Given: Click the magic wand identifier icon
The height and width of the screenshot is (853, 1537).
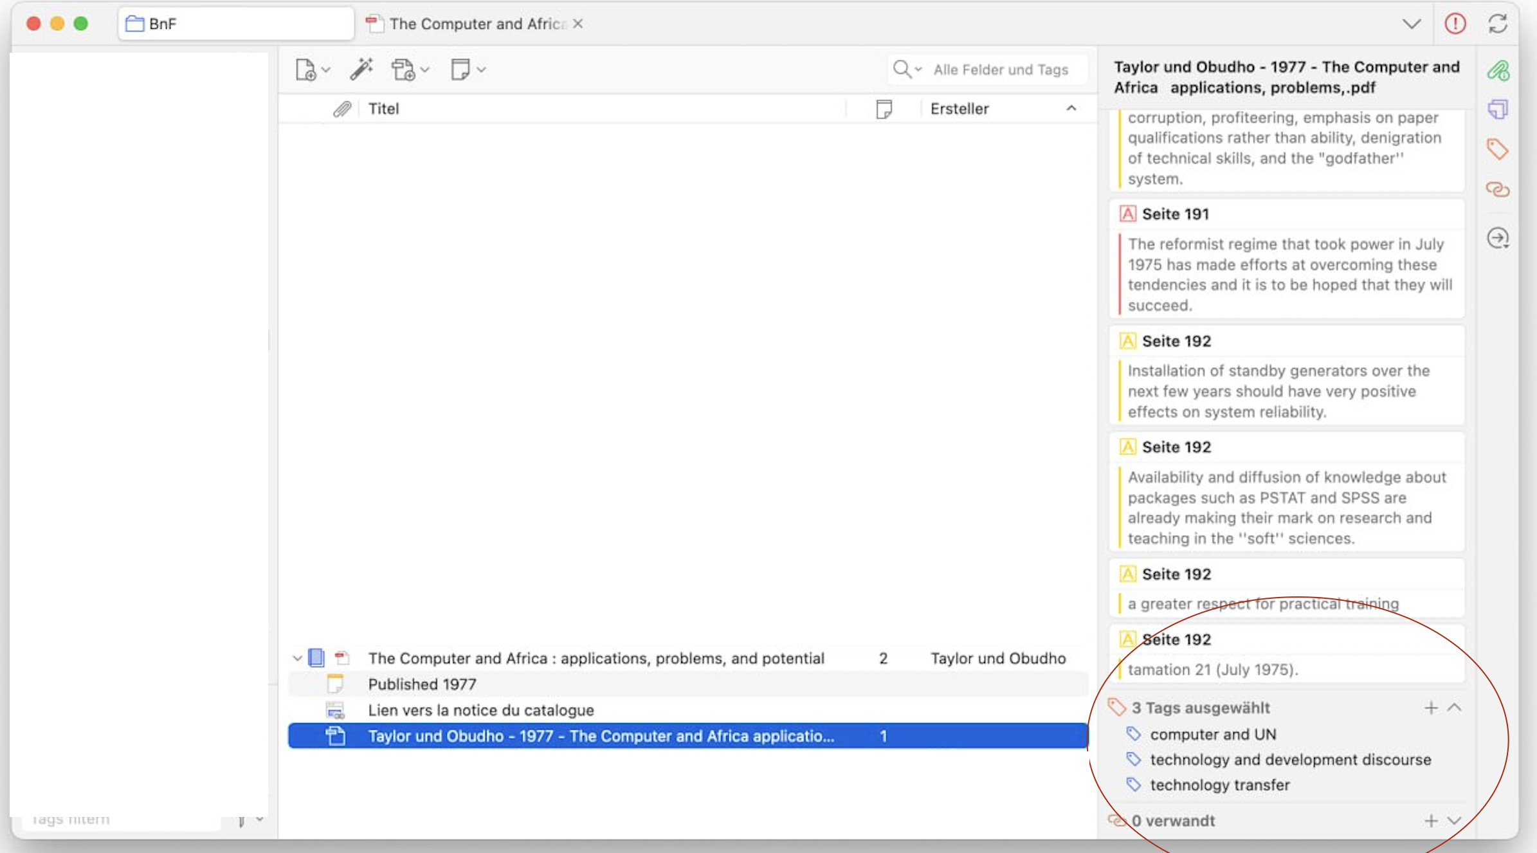Looking at the screenshot, I should 361,69.
